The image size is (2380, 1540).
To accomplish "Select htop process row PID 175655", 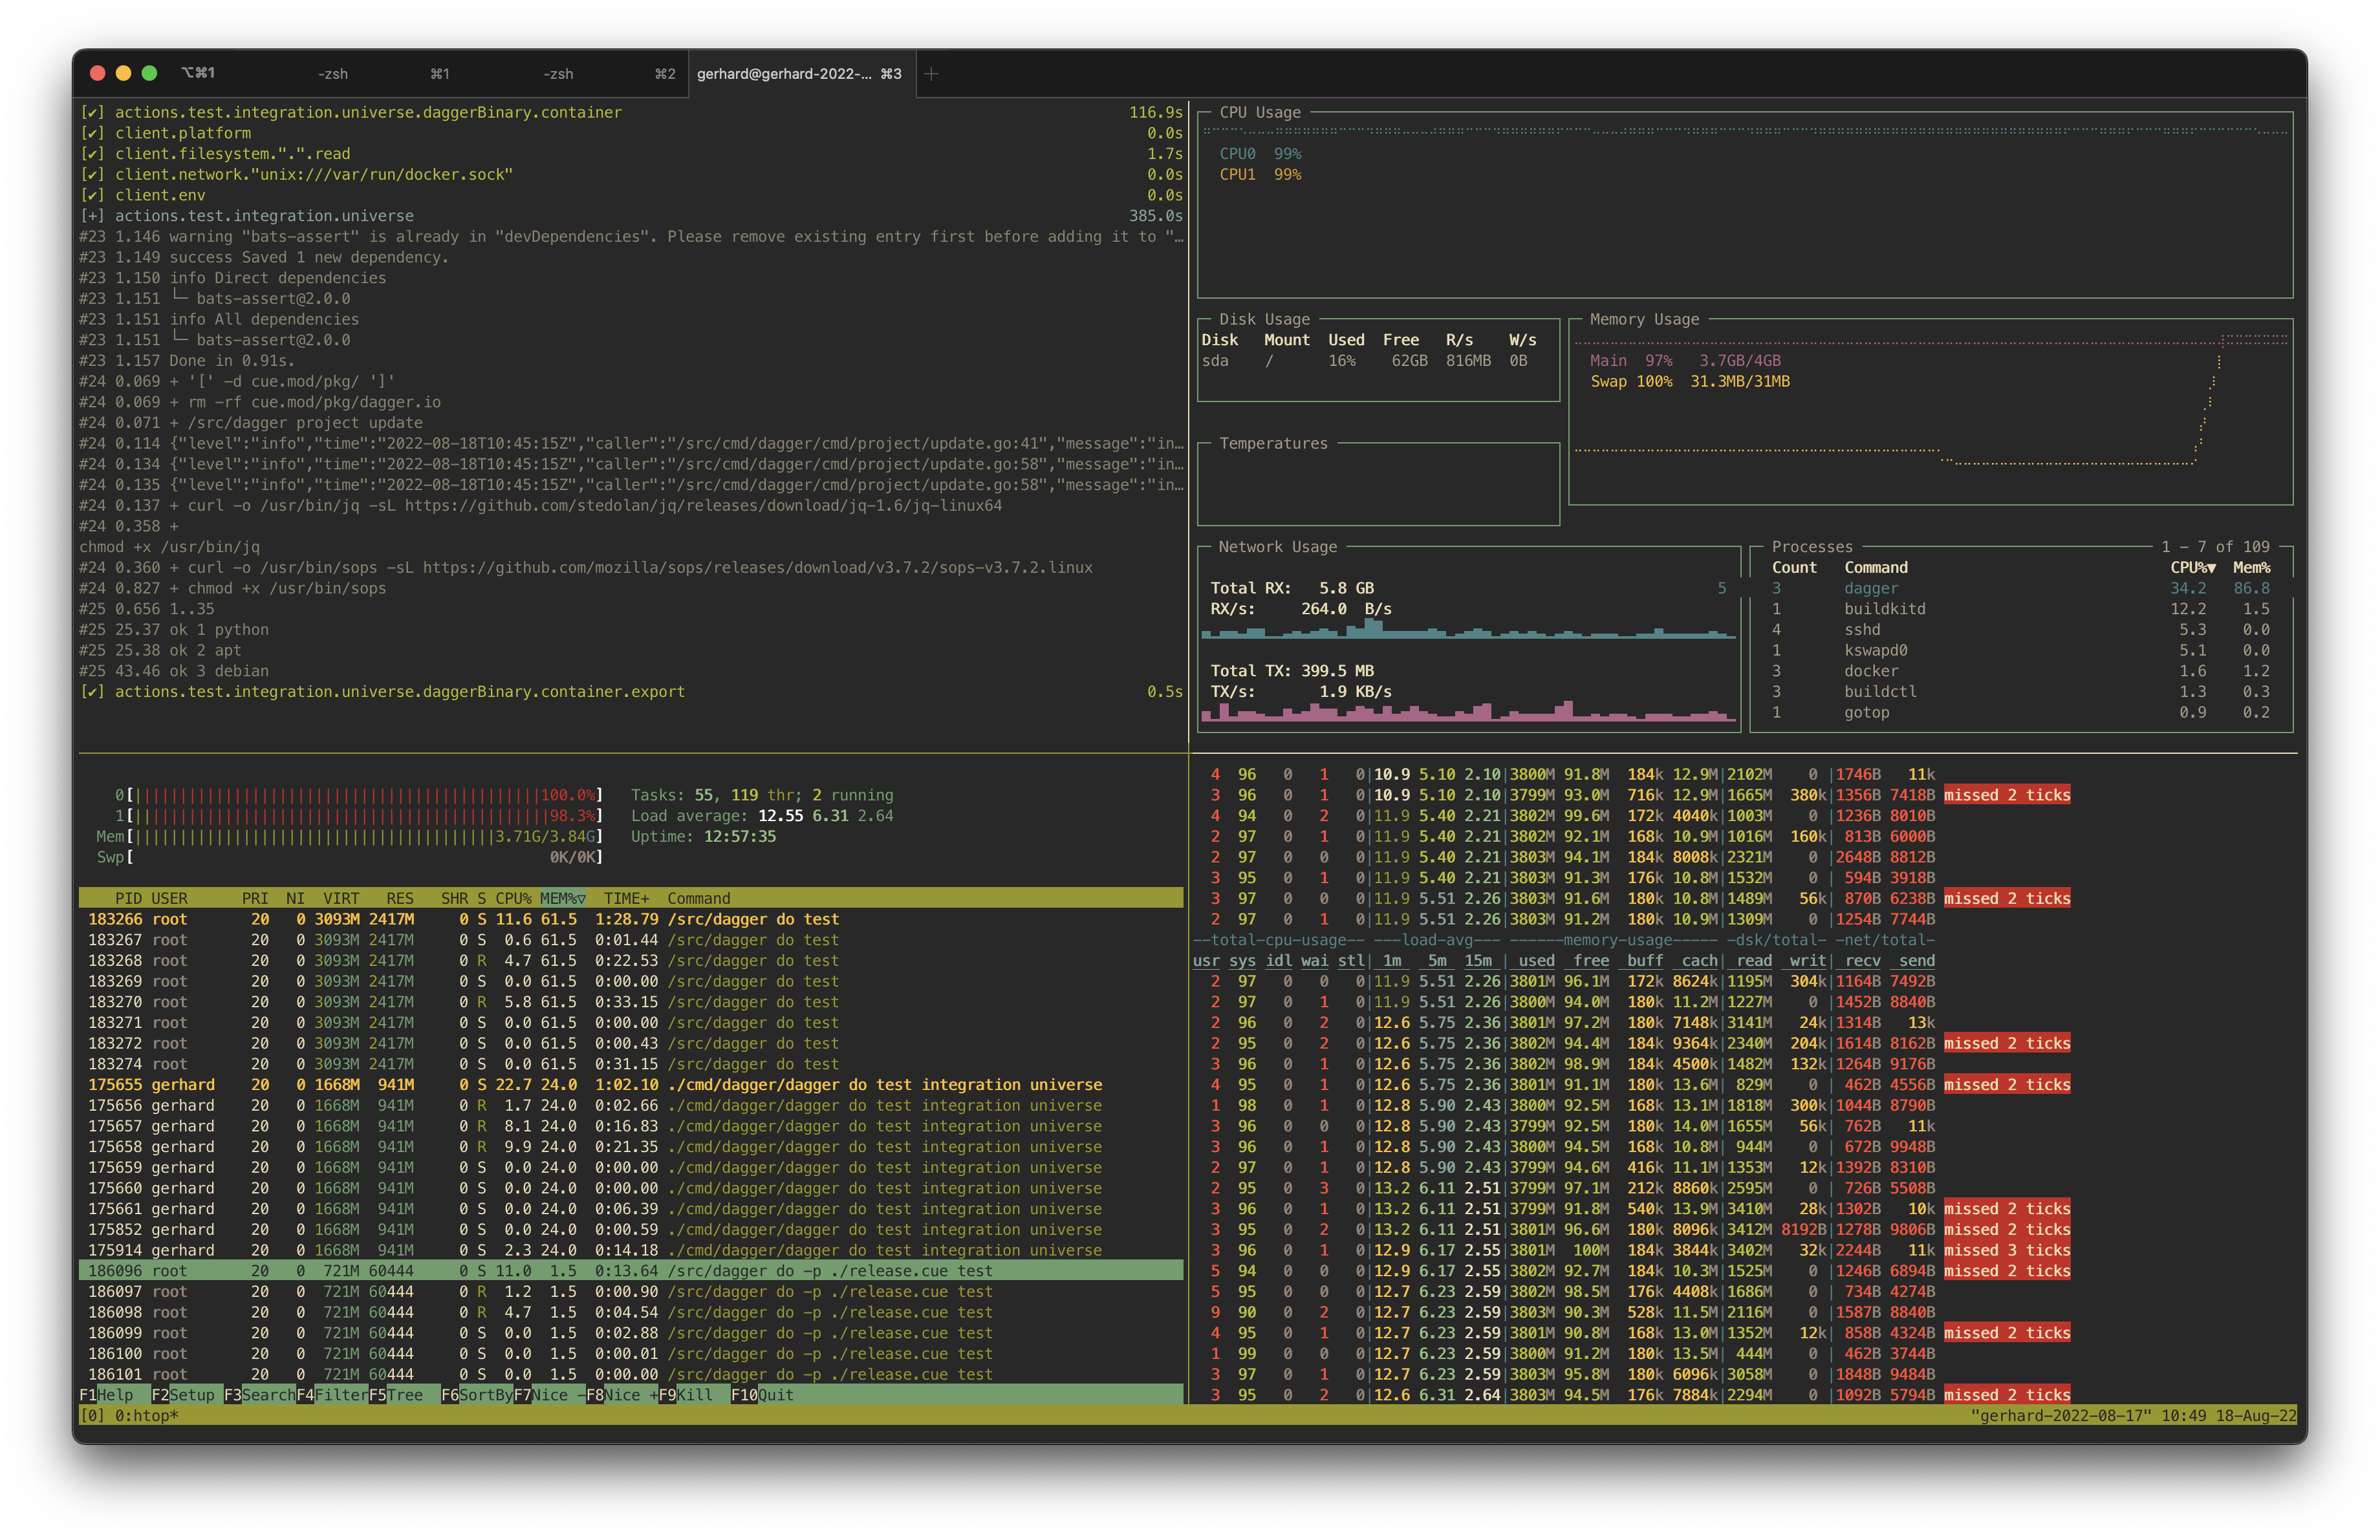I will [631, 1084].
